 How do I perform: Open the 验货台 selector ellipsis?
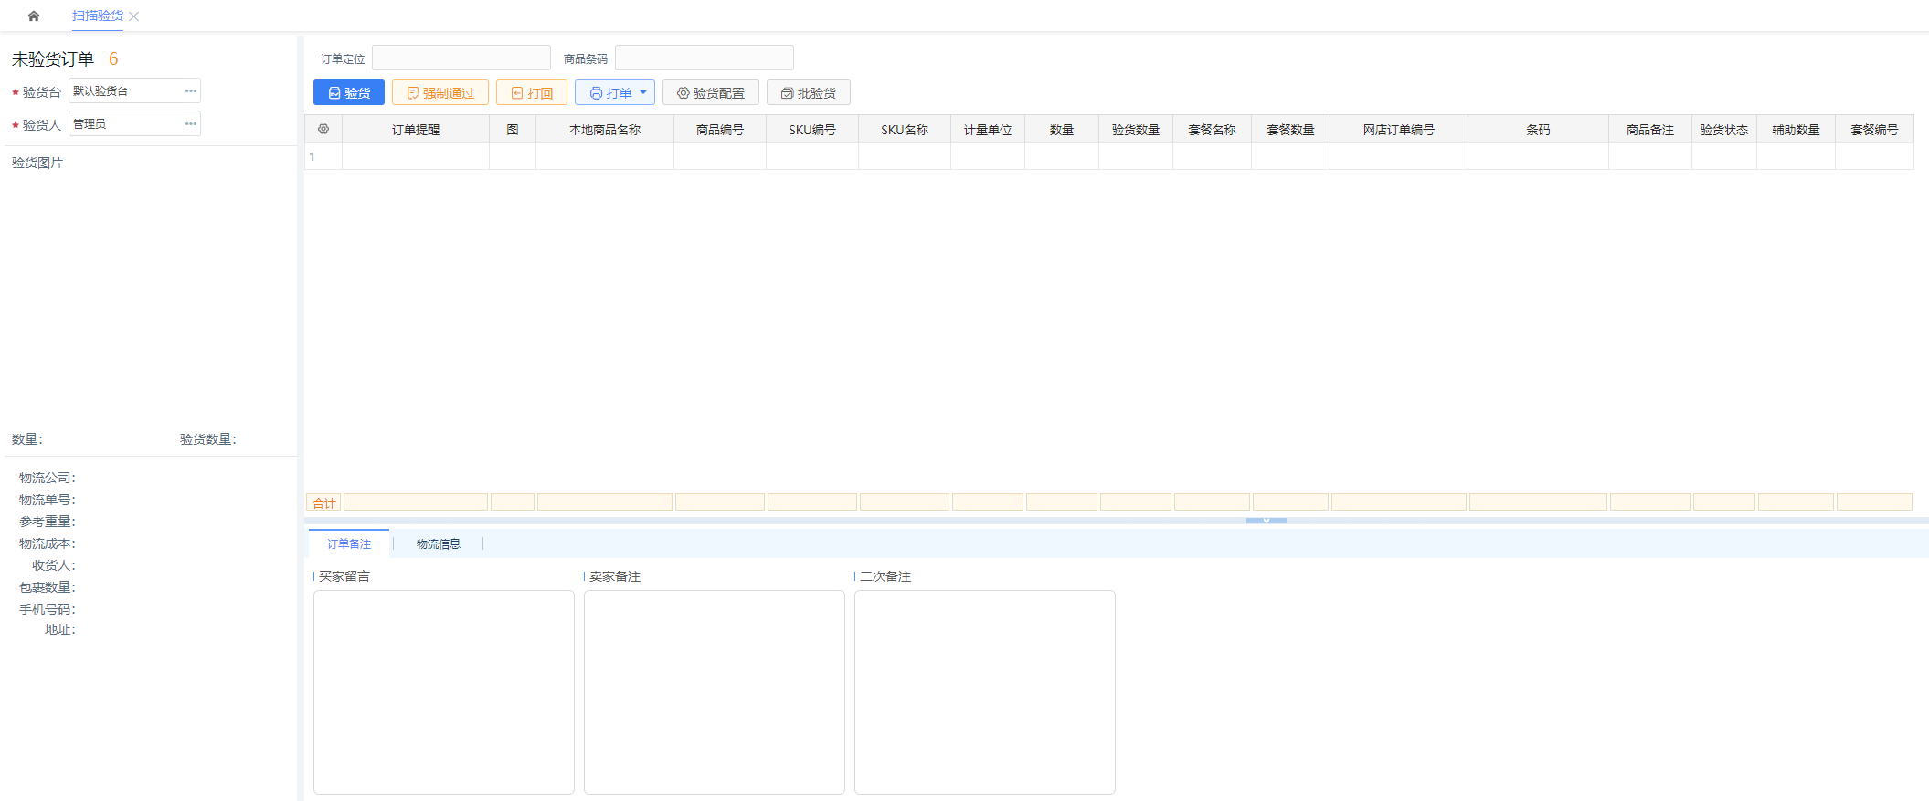(191, 90)
